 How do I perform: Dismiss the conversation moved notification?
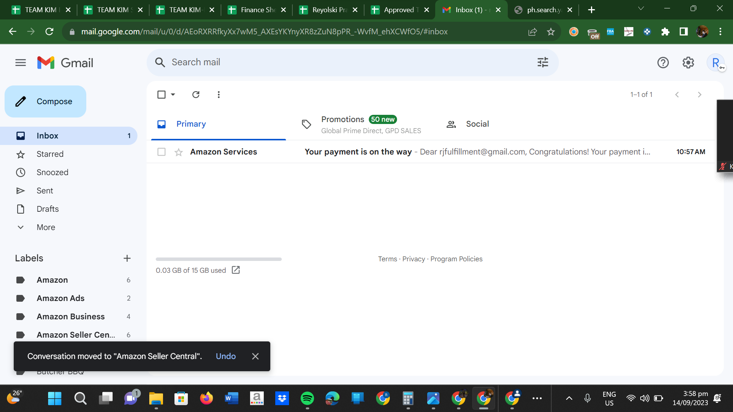pyautogui.click(x=255, y=356)
